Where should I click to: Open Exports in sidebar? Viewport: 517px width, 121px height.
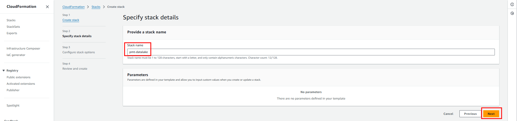click(12, 33)
